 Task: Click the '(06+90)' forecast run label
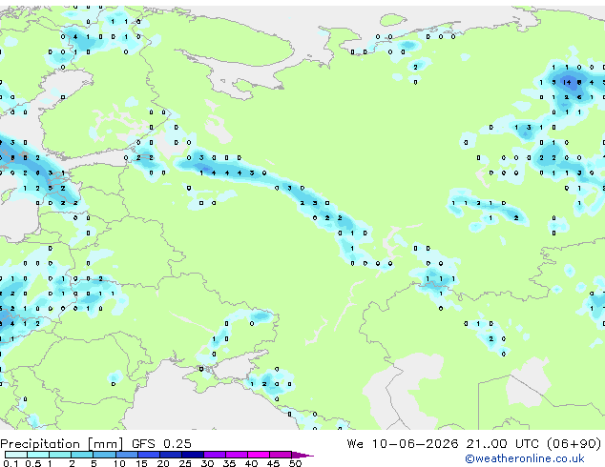point(574,444)
